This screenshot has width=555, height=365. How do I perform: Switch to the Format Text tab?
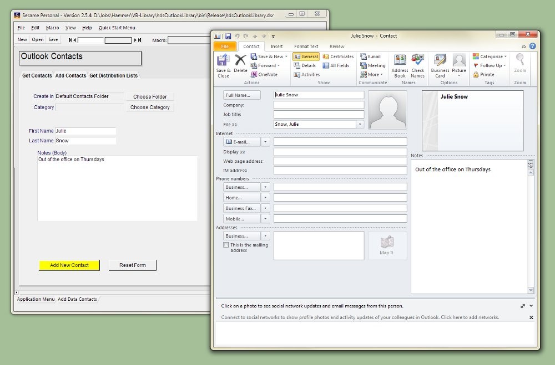pyautogui.click(x=306, y=47)
